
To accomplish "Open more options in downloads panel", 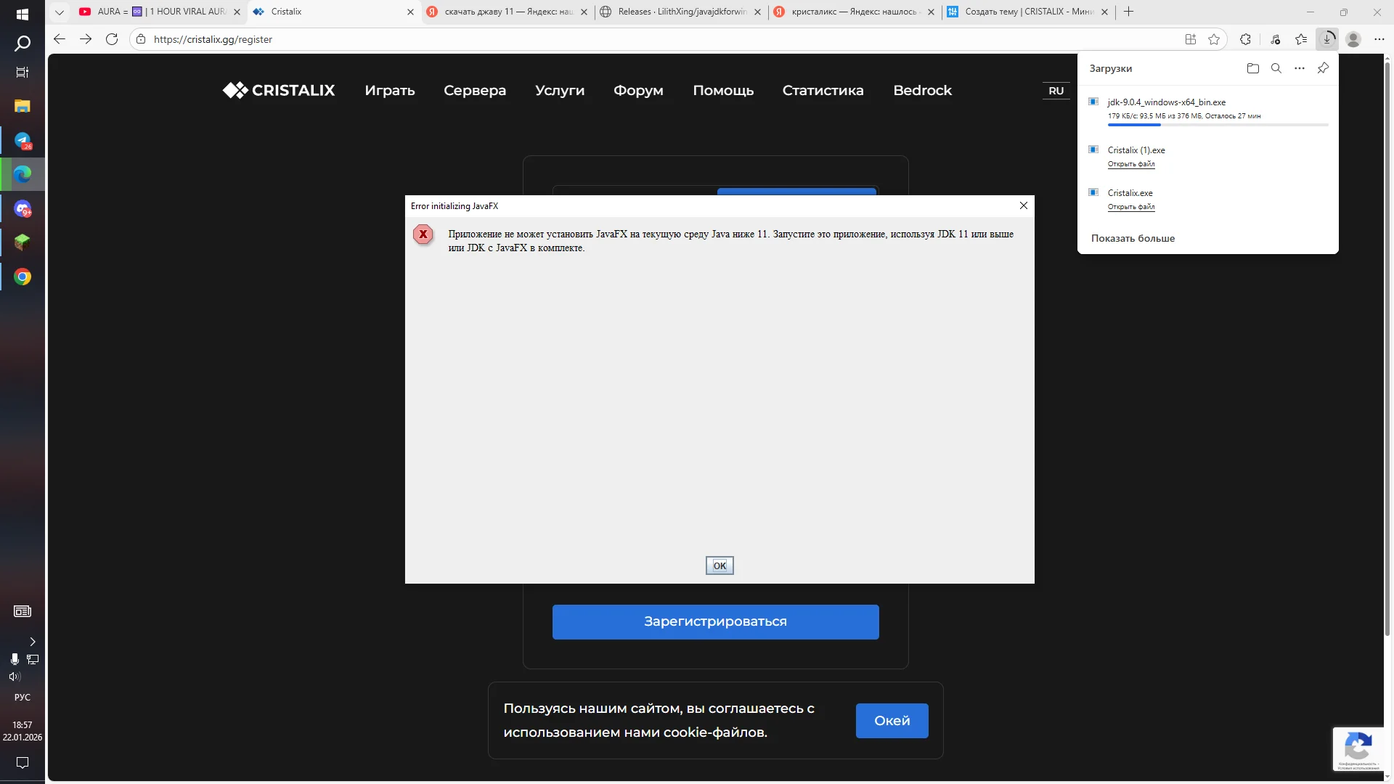I will tap(1299, 68).
